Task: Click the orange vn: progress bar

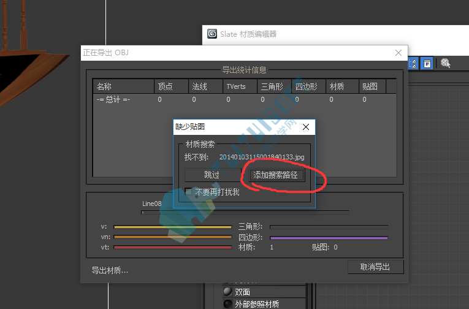Action: 173,237
